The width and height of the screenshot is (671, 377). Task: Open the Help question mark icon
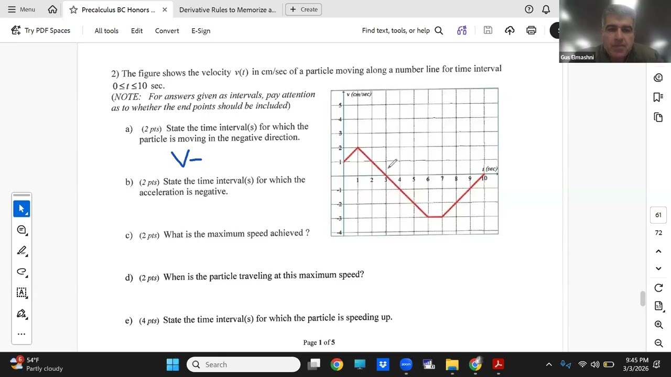[529, 9]
